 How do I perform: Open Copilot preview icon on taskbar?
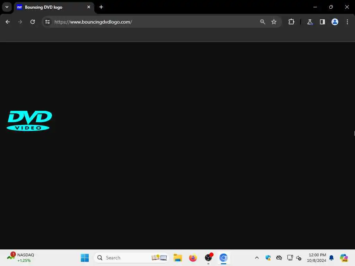(x=344, y=258)
